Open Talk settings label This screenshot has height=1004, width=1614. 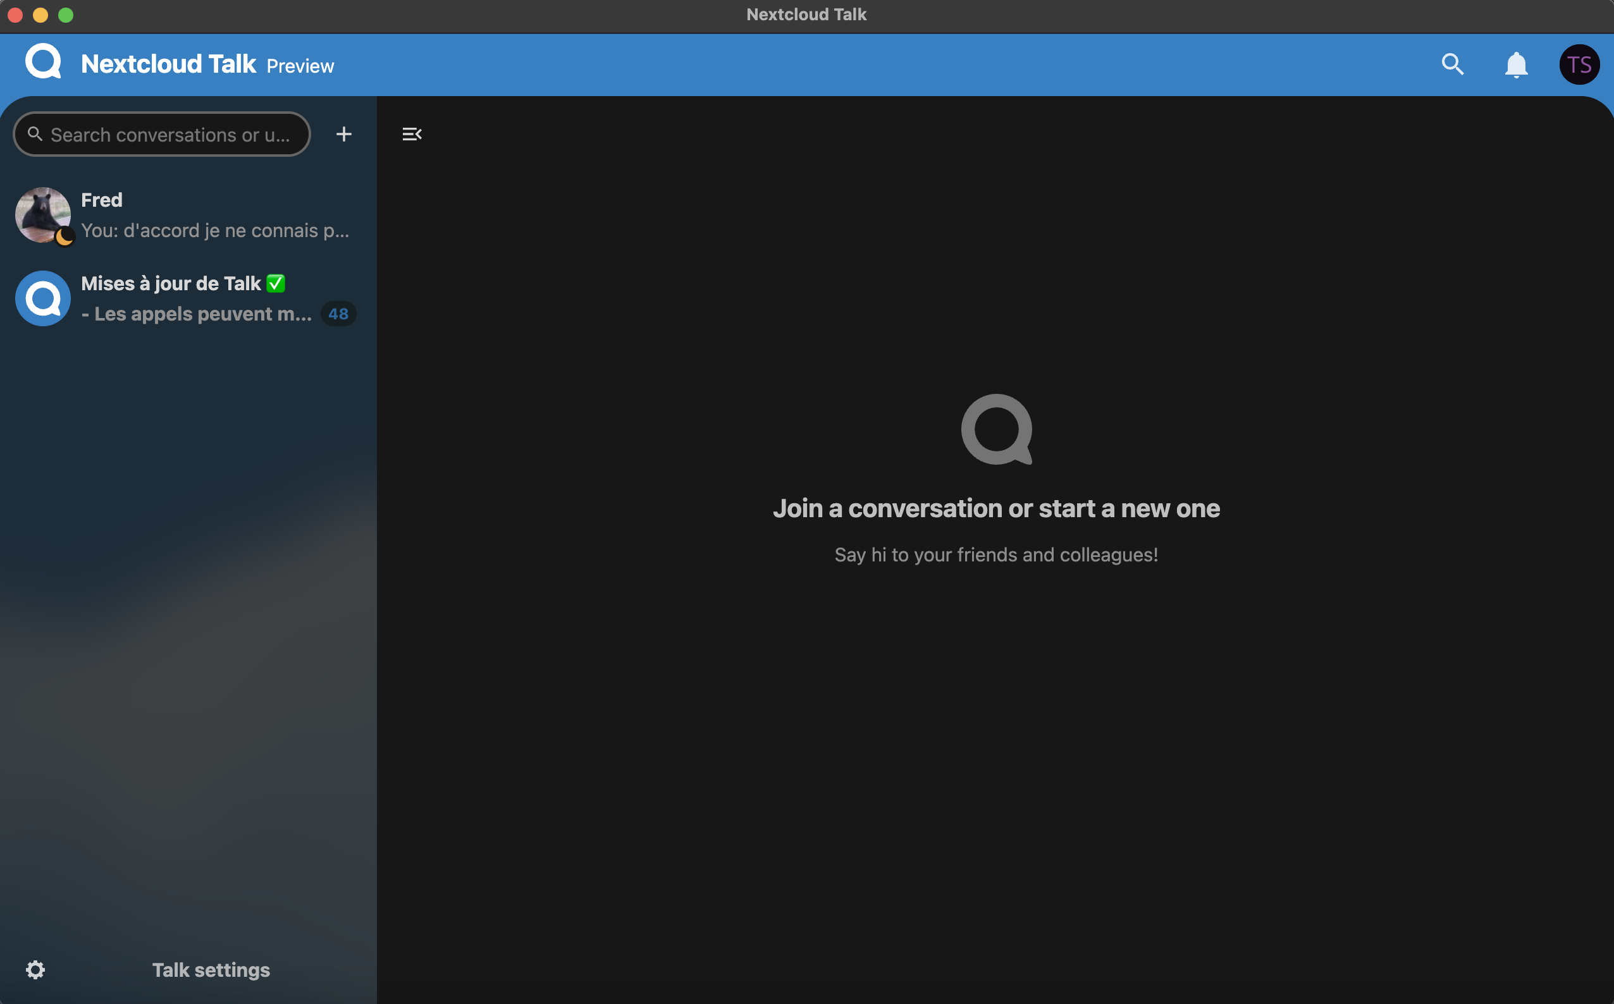point(211,969)
